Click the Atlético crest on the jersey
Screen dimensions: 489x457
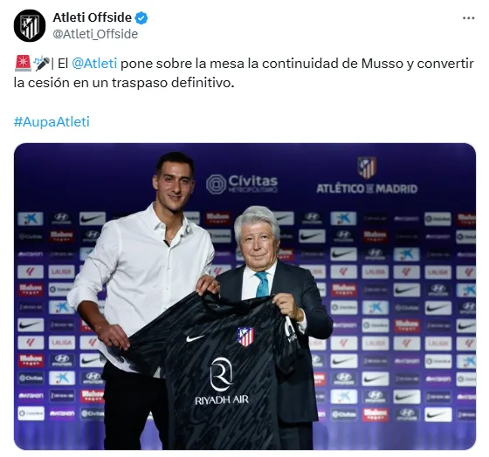click(x=245, y=337)
